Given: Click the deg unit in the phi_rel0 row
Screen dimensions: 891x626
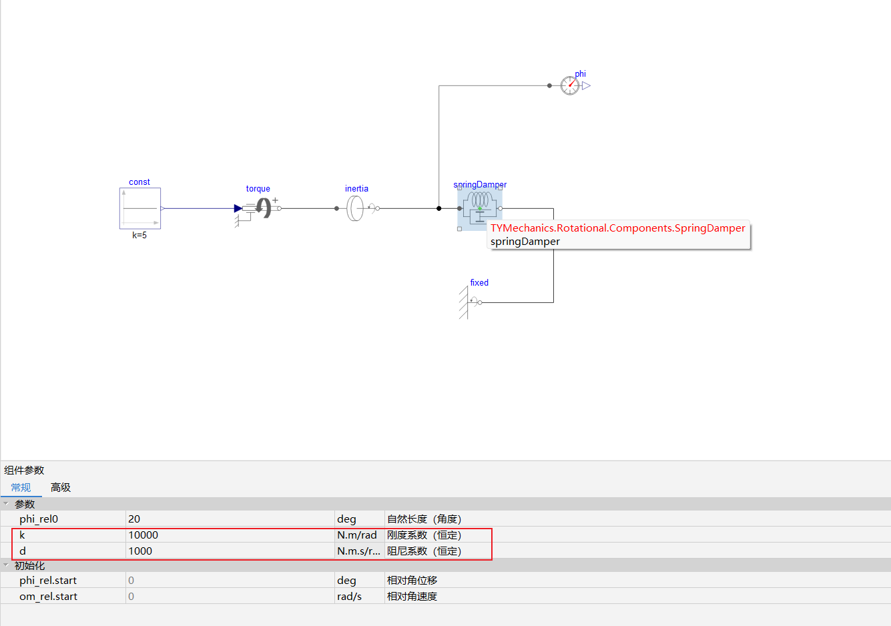Looking at the screenshot, I should [x=346, y=519].
